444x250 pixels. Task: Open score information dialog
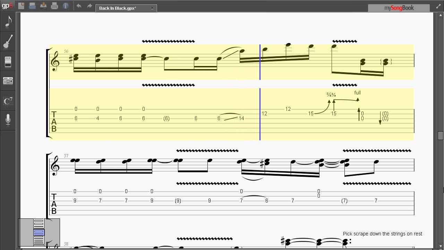coord(66,6)
